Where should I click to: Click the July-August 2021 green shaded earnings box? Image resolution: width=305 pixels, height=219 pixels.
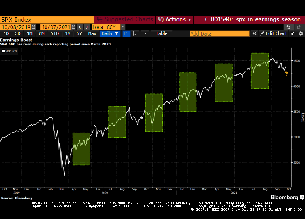click(x=260, y=71)
